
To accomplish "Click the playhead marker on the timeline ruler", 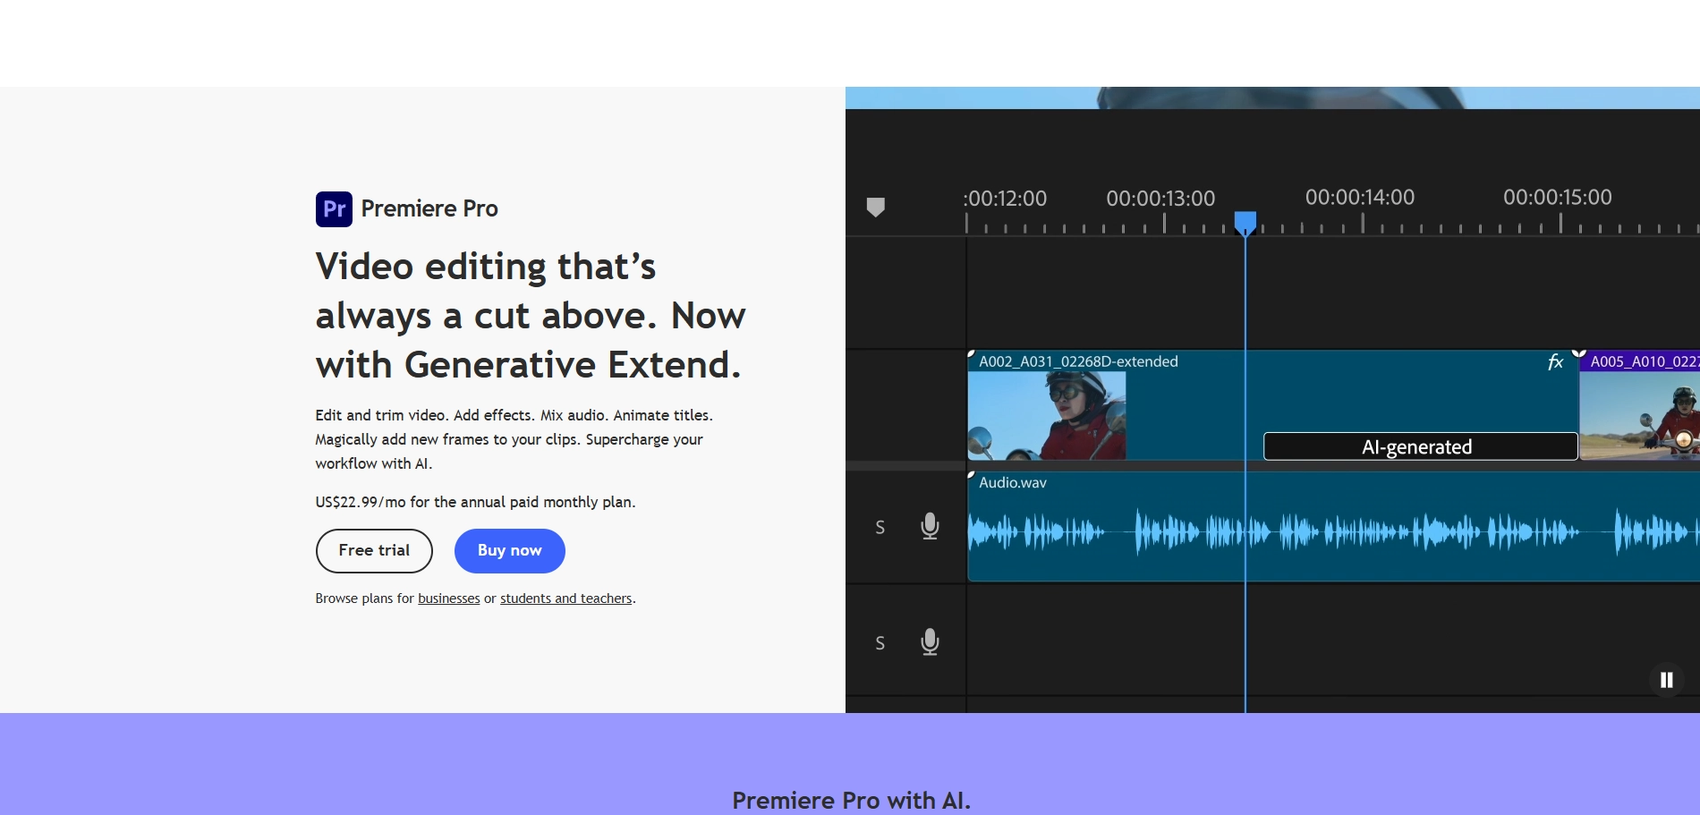I will point(1245,223).
